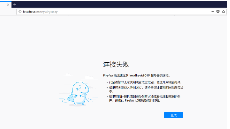
Task: Select bullet text starting 如果您的计算机或网络受到防火墙
Action: pos(145,98)
